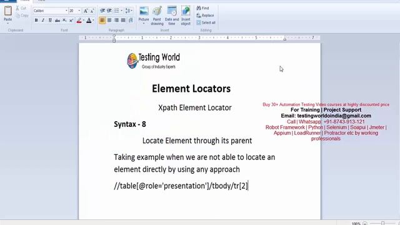The height and width of the screenshot is (225, 400).
Task: Toggle subscript formatting
Action: (x=64, y=21)
